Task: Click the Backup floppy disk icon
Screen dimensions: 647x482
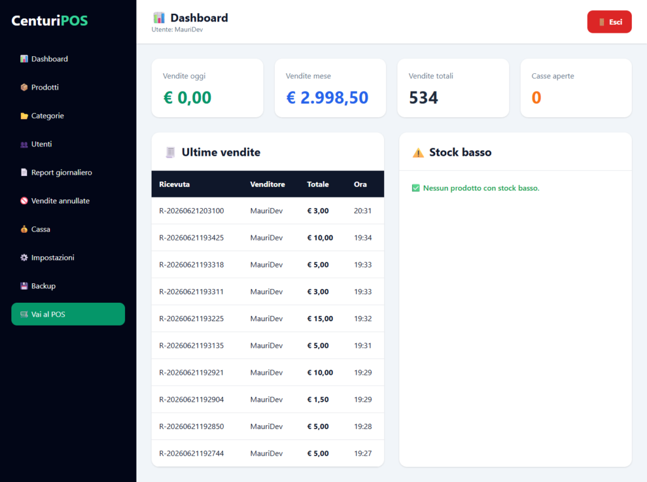Action: pyautogui.click(x=24, y=286)
